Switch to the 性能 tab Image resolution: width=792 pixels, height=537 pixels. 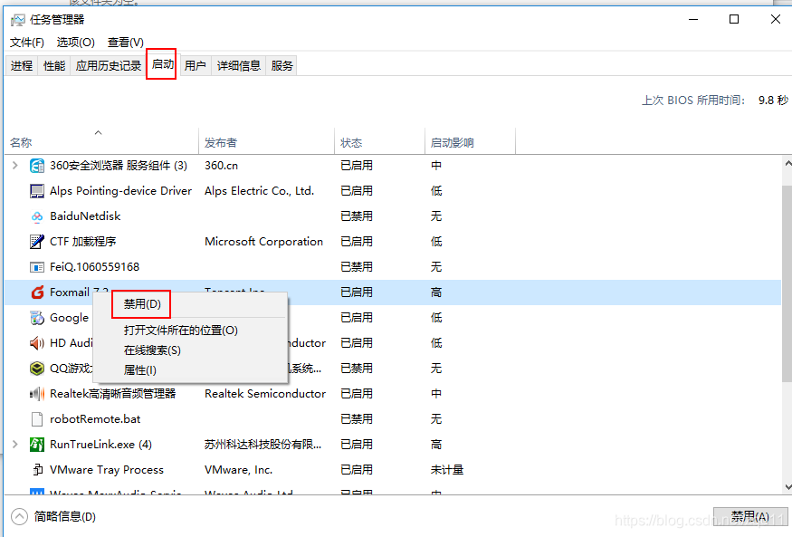coord(54,66)
